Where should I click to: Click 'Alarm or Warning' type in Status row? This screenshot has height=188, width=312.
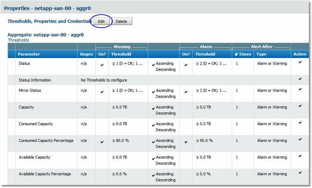click(x=272, y=64)
